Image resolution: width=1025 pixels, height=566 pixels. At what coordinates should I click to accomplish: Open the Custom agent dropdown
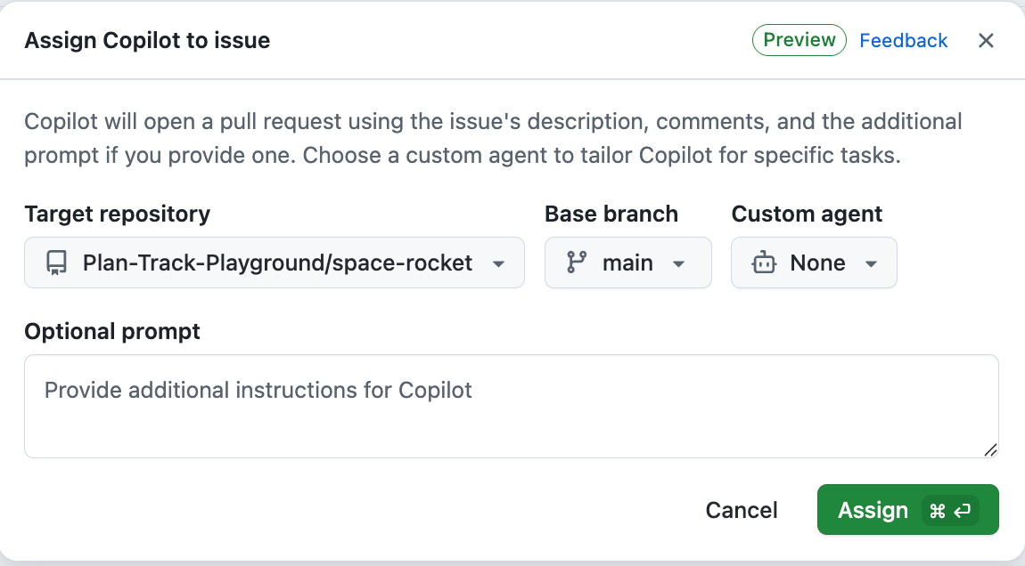[813, 263]
